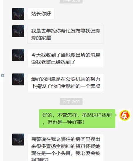
Task: Click the message about finding 张芳芳's family
Action: click(x=66, y=34)
